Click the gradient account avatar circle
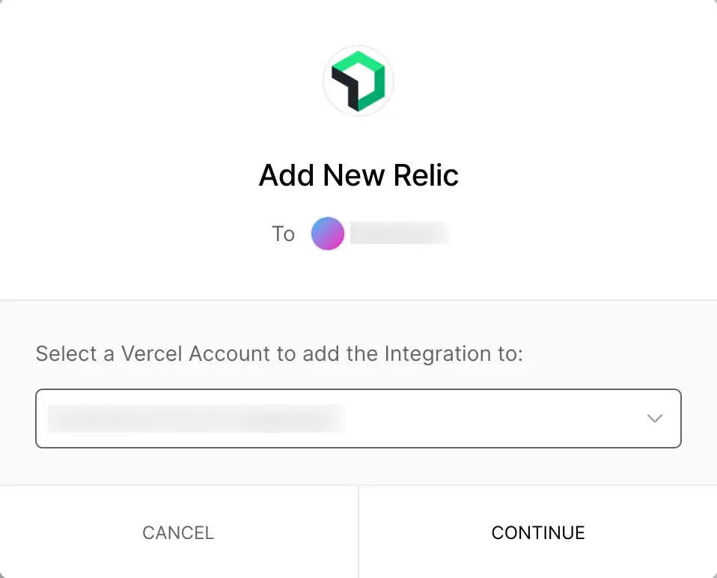Viewport: 717px width, 578px height. click(x=328, y=234)
